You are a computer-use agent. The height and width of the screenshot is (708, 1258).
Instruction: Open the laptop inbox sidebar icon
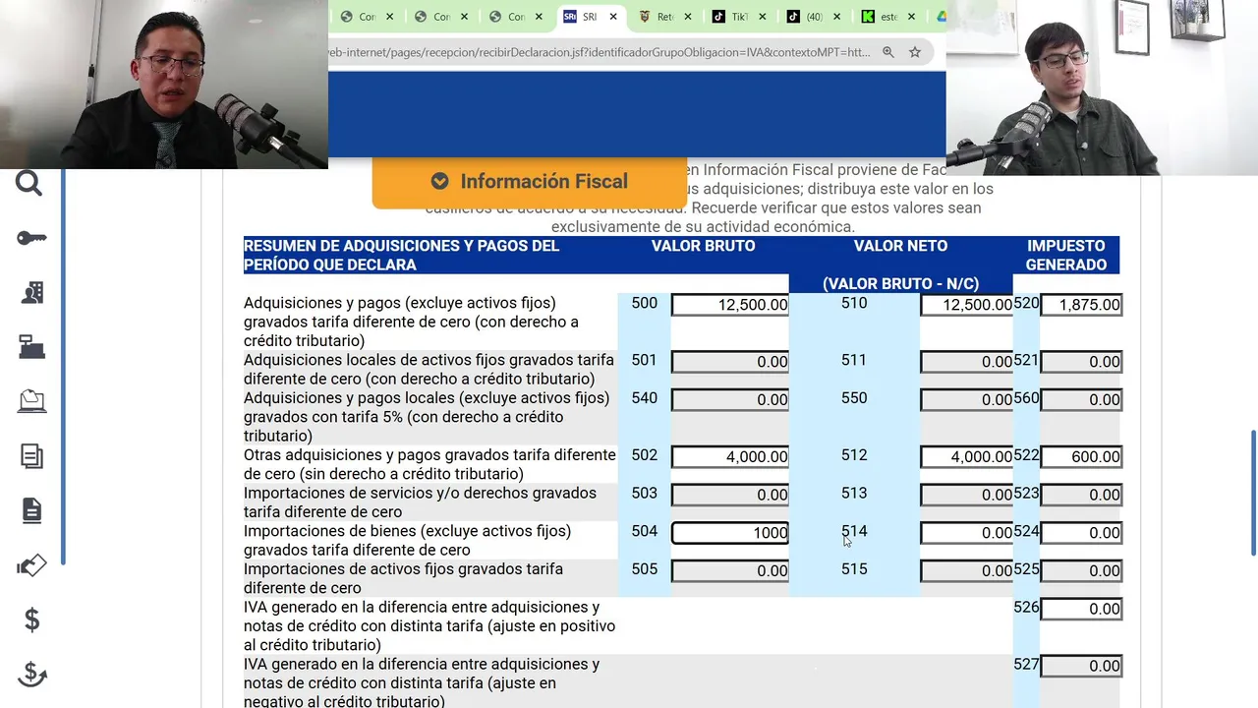click(x=31, y=401)
